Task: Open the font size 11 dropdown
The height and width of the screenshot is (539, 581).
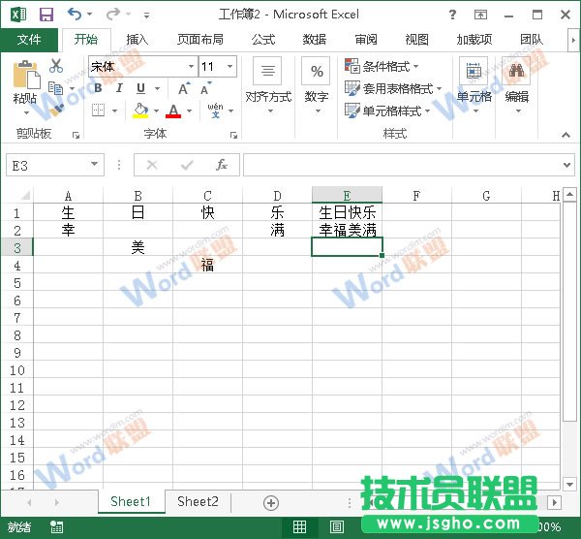Action: (x=230, y=66)
